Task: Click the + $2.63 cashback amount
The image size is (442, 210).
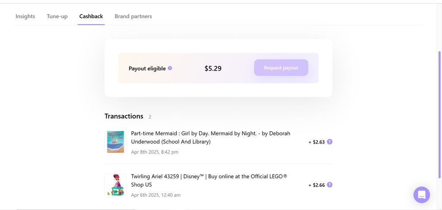Action: click(x=317, y=142)
